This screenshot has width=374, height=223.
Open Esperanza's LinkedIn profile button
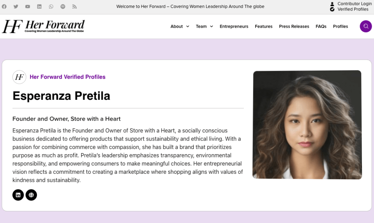(x=18, y=195)
